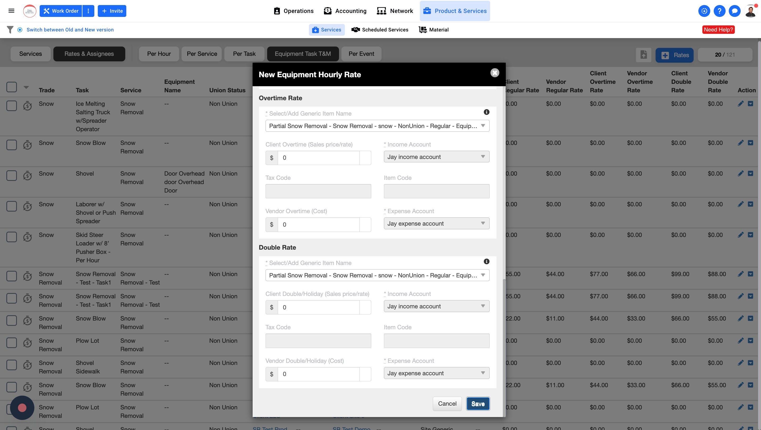Image resolution: width=761 pixels, height=430 pixels.
Task: Open the chat bubble icon
Action: coord(734,11)
